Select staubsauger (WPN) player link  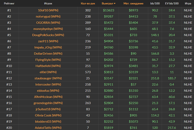click(48, 78)
